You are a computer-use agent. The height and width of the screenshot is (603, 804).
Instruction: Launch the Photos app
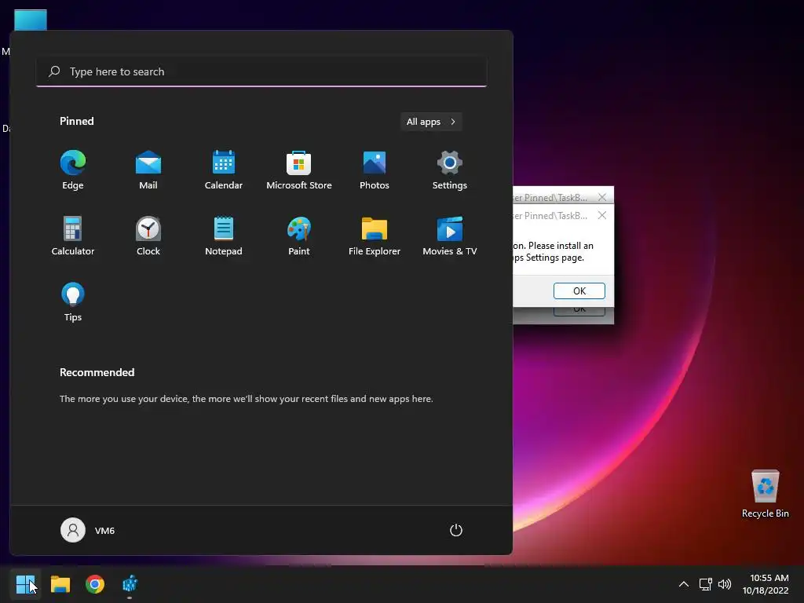tap(375, 170)
